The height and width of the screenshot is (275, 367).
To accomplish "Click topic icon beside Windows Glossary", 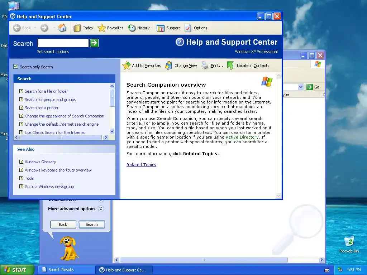I will (x=21, y=161).
